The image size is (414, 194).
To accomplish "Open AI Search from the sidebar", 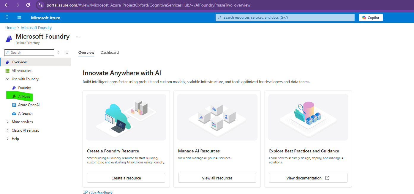I will pyautogui.click(x=25, y=113).
